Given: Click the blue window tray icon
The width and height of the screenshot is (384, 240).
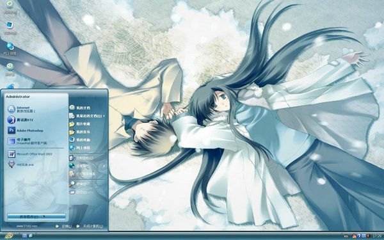Looking at the screenshot, I should click(364, 236).
